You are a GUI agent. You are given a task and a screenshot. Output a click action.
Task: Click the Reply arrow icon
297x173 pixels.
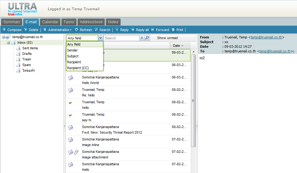coord(117,30)
